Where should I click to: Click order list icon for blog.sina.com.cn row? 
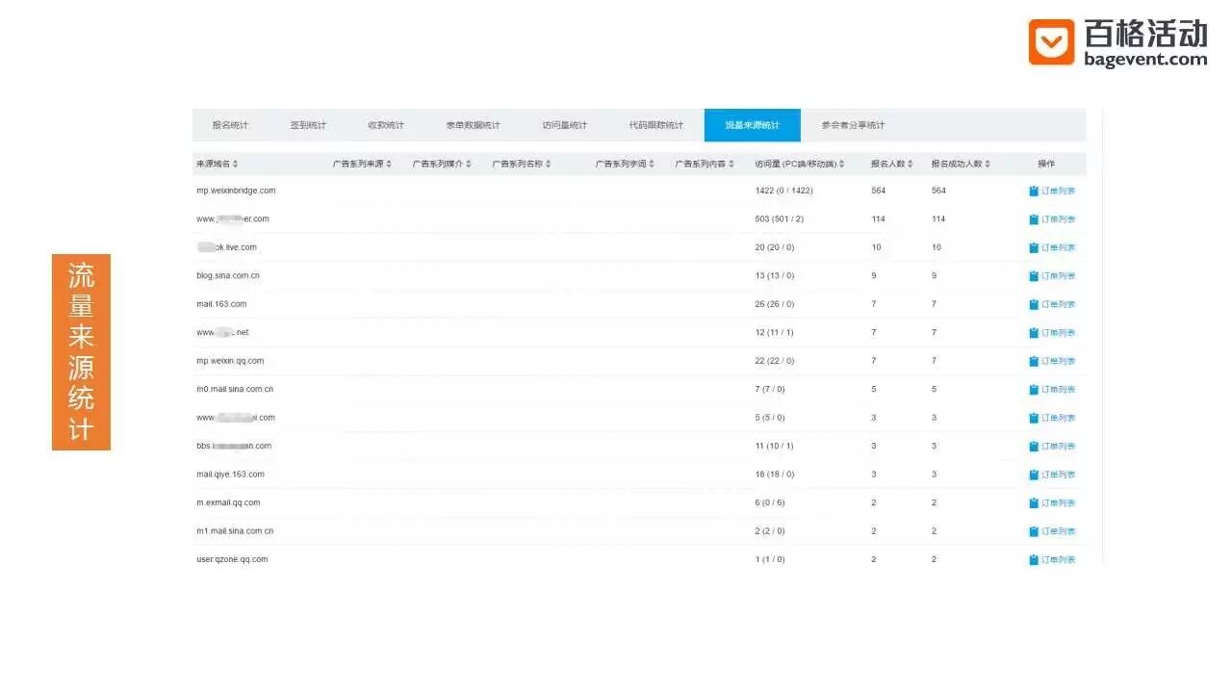click(1034, 276)
